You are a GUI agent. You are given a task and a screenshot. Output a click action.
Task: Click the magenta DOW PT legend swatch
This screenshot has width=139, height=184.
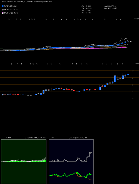3,13
